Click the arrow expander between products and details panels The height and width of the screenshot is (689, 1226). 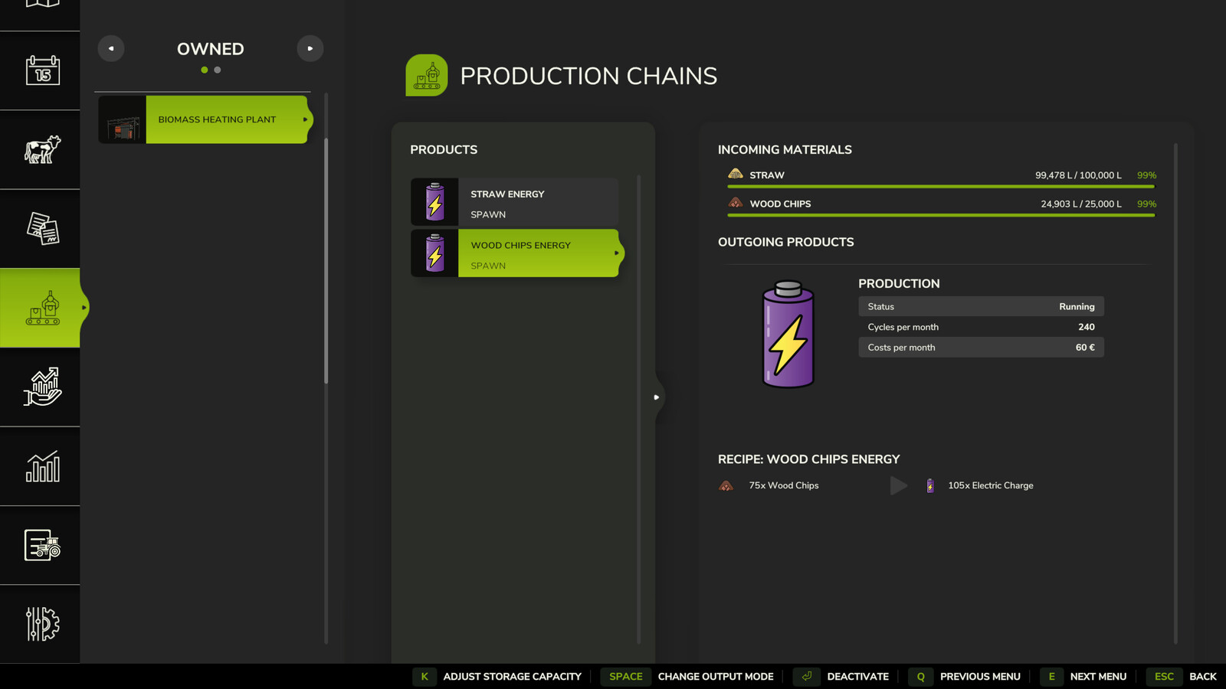point(657,397)
